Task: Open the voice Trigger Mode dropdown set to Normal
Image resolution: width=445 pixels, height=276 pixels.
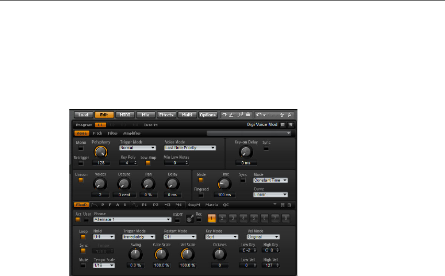Action: point(138,148)
